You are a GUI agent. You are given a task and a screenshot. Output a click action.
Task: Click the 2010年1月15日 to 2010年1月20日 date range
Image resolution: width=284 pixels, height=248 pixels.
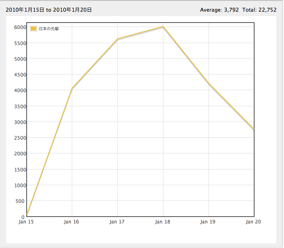pyautogui.click(x=49, y=10)
